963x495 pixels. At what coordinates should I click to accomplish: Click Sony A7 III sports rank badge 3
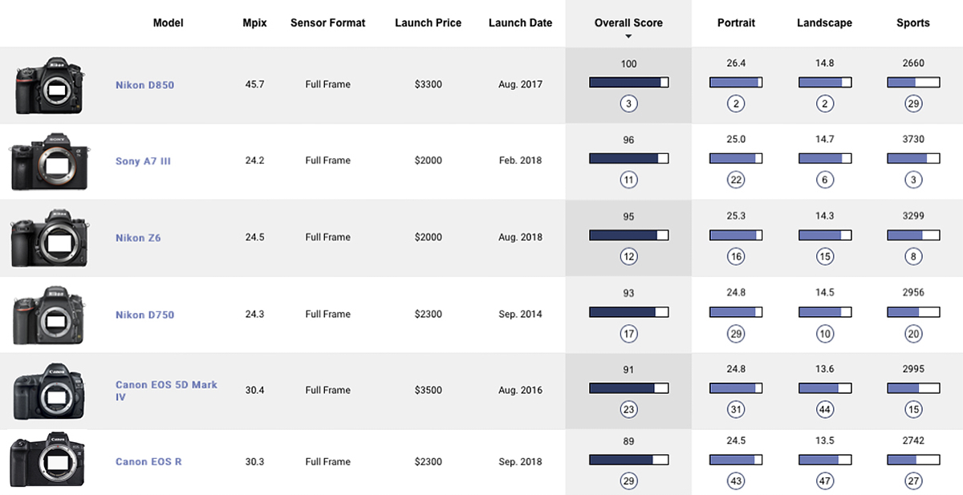(913, 180)
